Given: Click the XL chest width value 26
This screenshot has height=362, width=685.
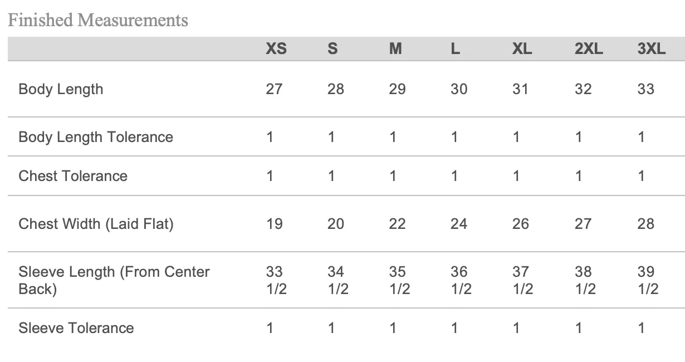Looking at the screenshot, I should click(x=520, y=224).
